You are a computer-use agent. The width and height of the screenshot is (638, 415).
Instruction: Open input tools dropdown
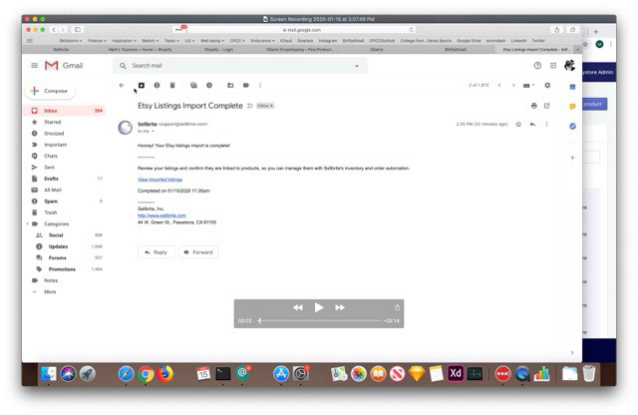(x=528, y=85)
